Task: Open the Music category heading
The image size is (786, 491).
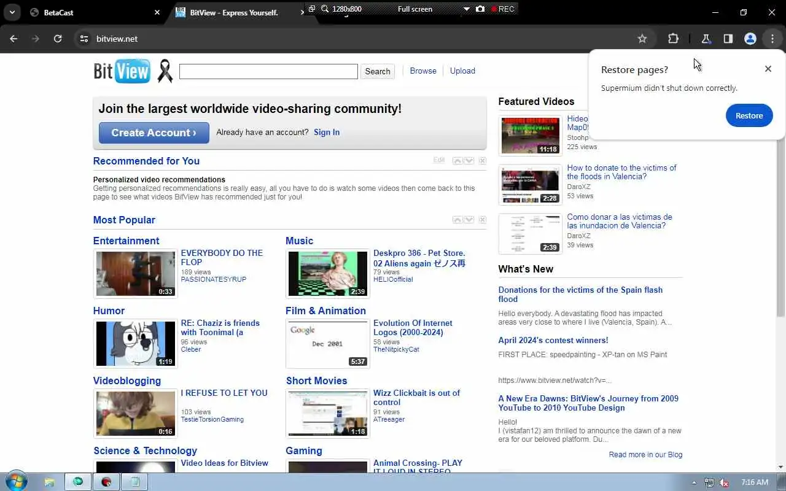Action: pyautogui.click(x=299, y=241)
